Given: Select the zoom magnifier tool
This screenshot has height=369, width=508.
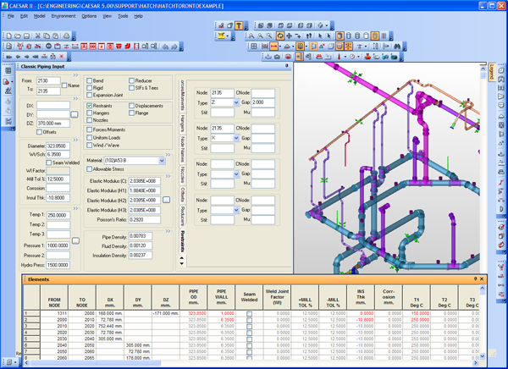Looking at the screenshot, I should 269,36.
